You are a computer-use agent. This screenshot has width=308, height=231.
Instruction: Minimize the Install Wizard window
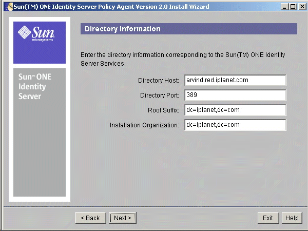click(x=284, y=7)
